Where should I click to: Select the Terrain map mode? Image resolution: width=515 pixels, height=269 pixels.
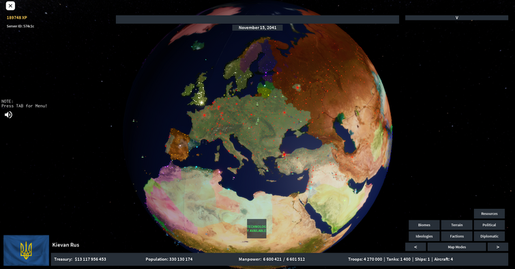click(456, 225)
